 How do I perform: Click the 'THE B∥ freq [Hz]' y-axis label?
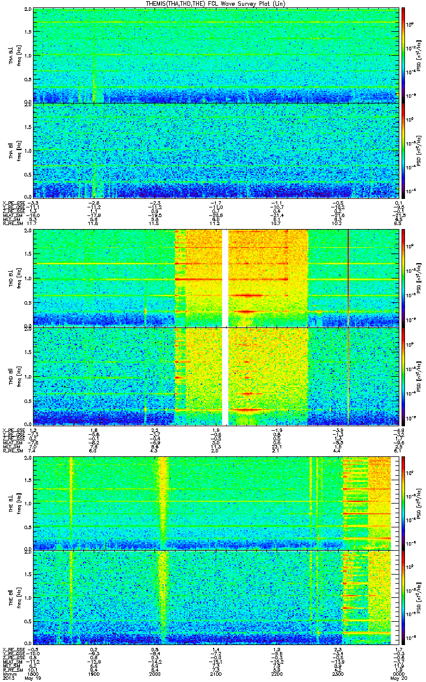(x=14, y=598)
